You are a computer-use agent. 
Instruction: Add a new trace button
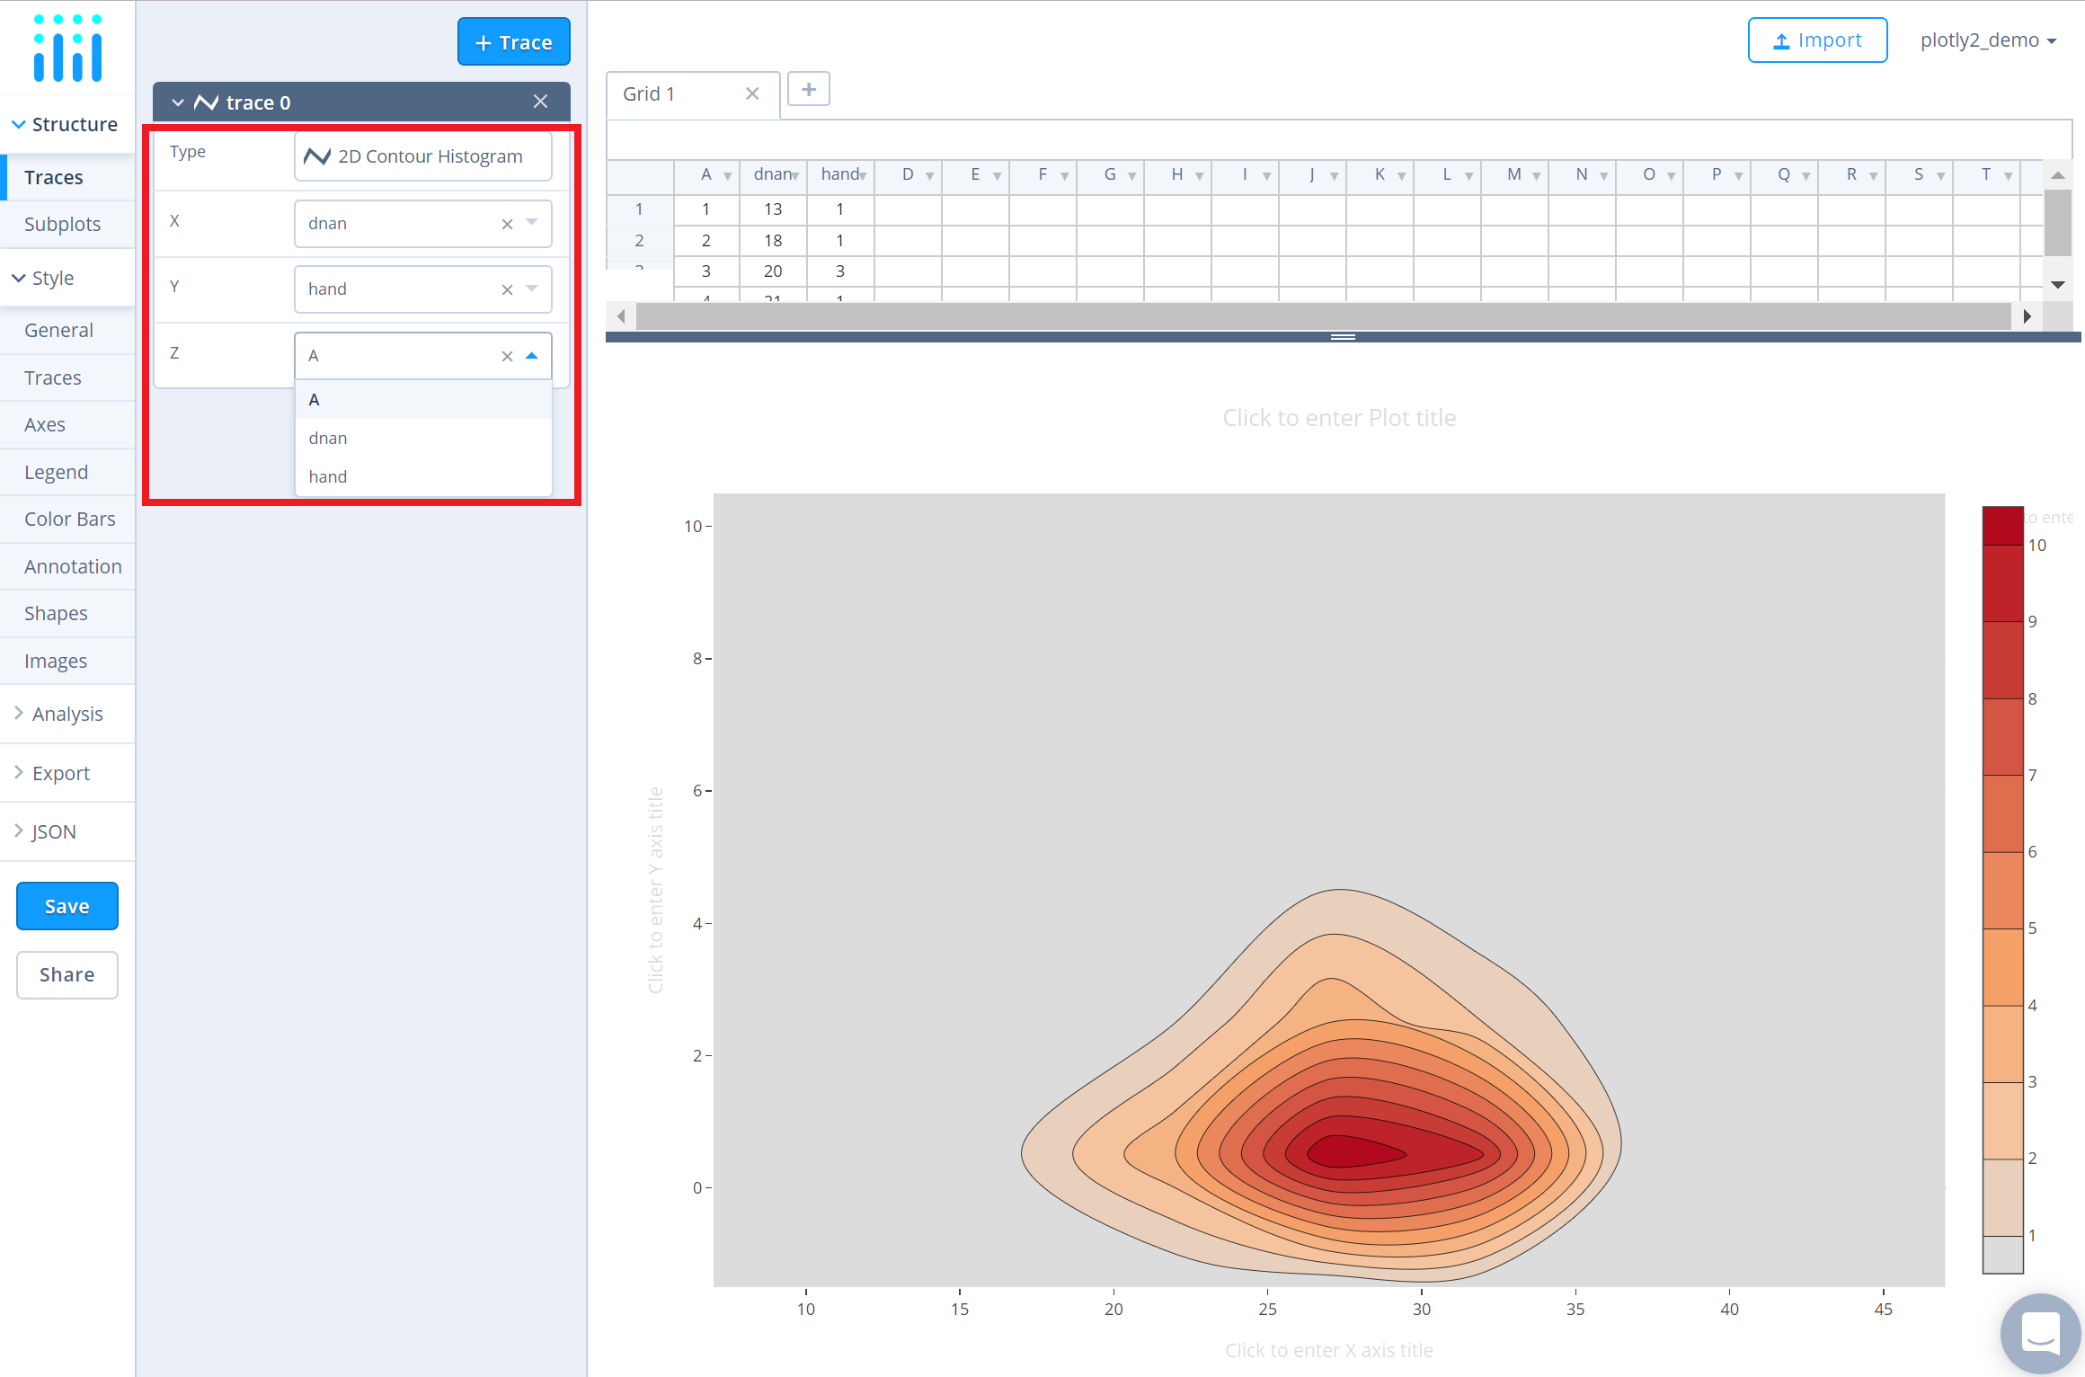[x=514, y=41]
